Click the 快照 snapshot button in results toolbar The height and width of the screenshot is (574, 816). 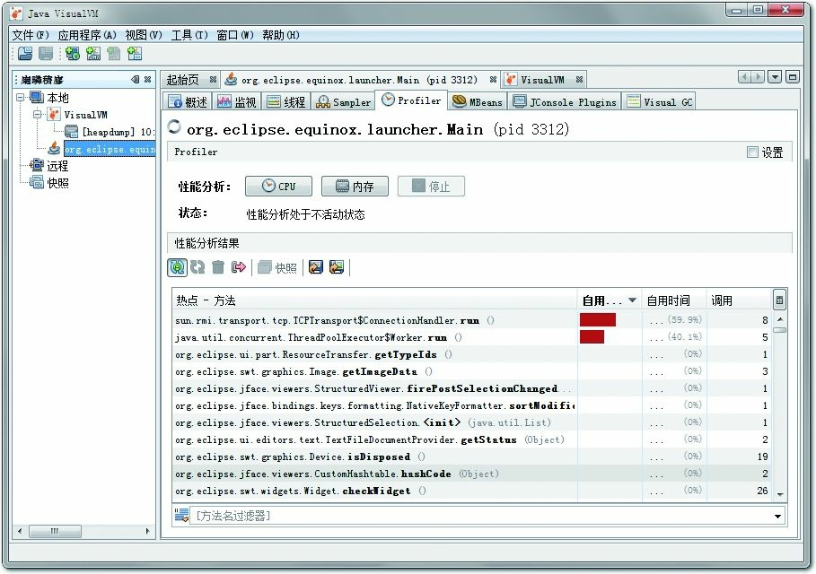point(277,268)
